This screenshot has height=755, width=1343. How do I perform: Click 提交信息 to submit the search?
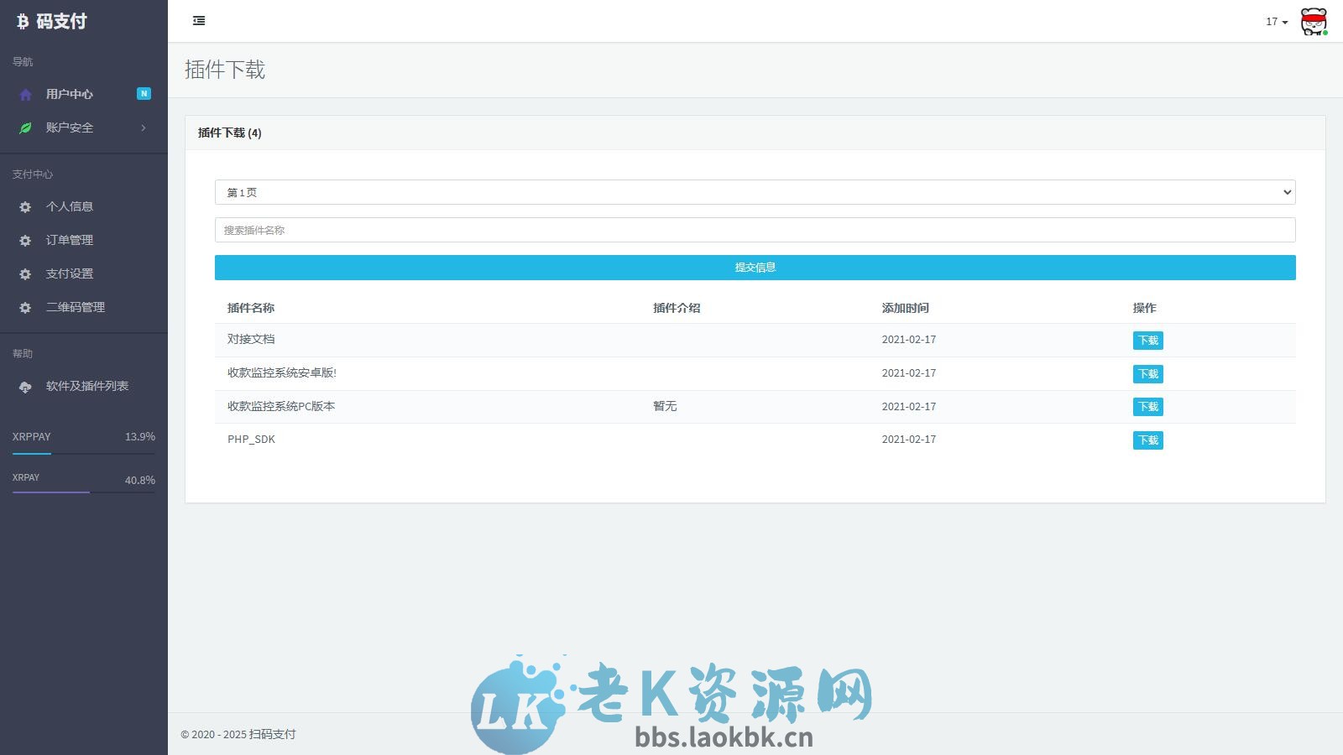755,267
